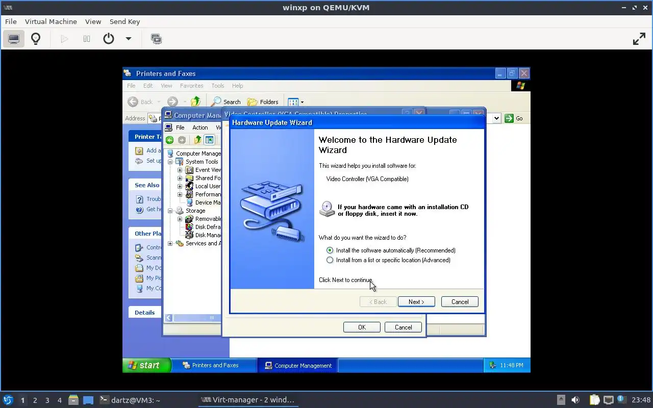Click the Back button in Printers and Faxes
653x408 pixels.
(141, 102)
